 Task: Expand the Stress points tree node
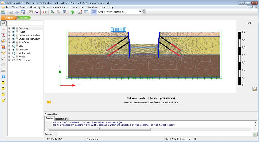click(9, 60)
